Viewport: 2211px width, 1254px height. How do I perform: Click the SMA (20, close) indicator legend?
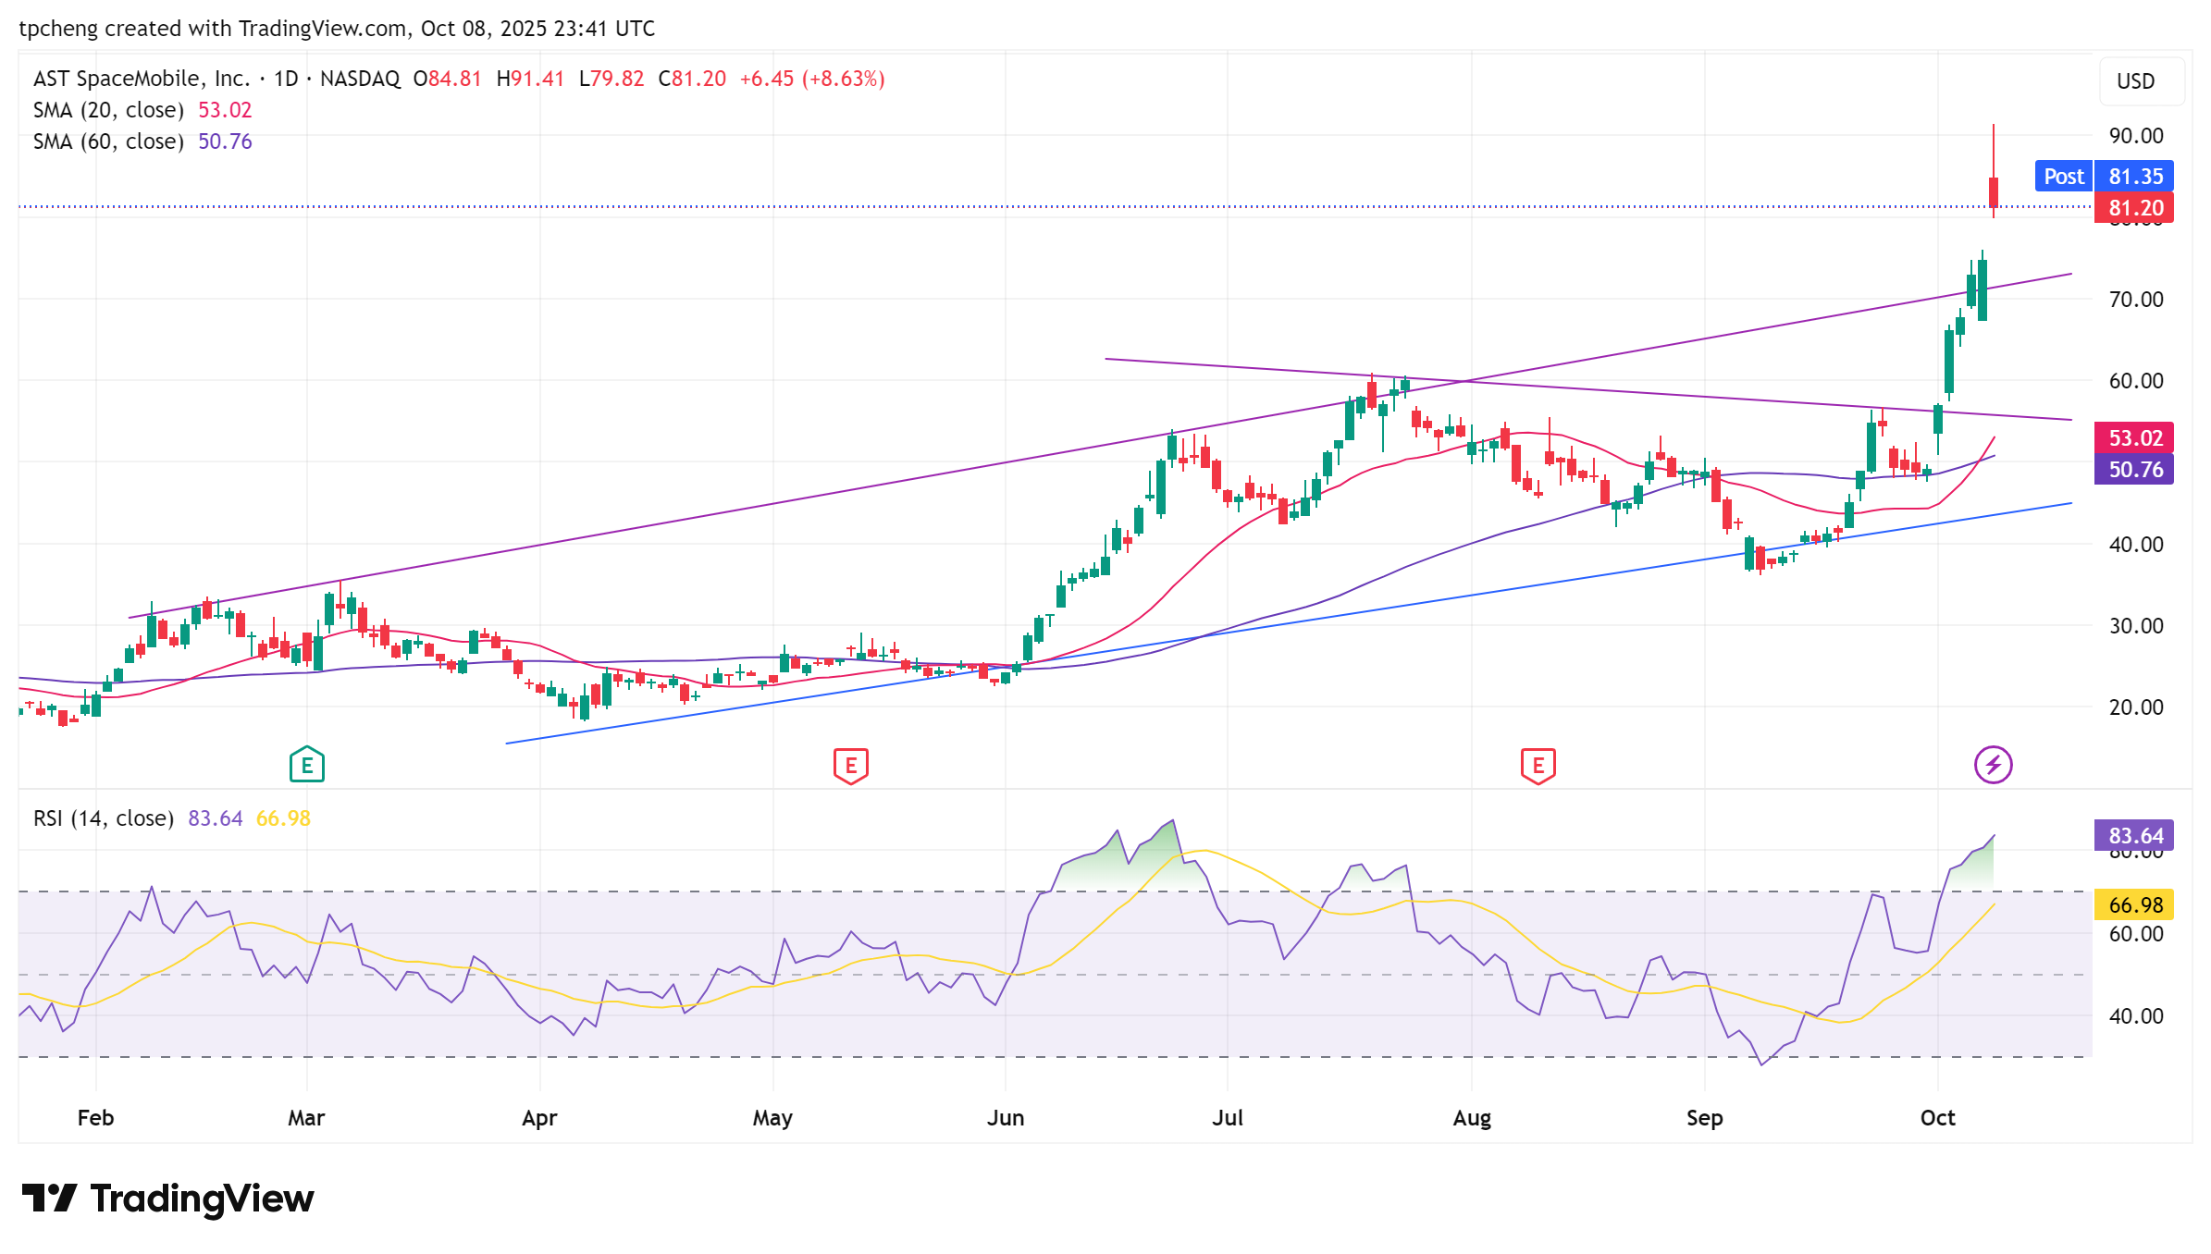[108, 110]
